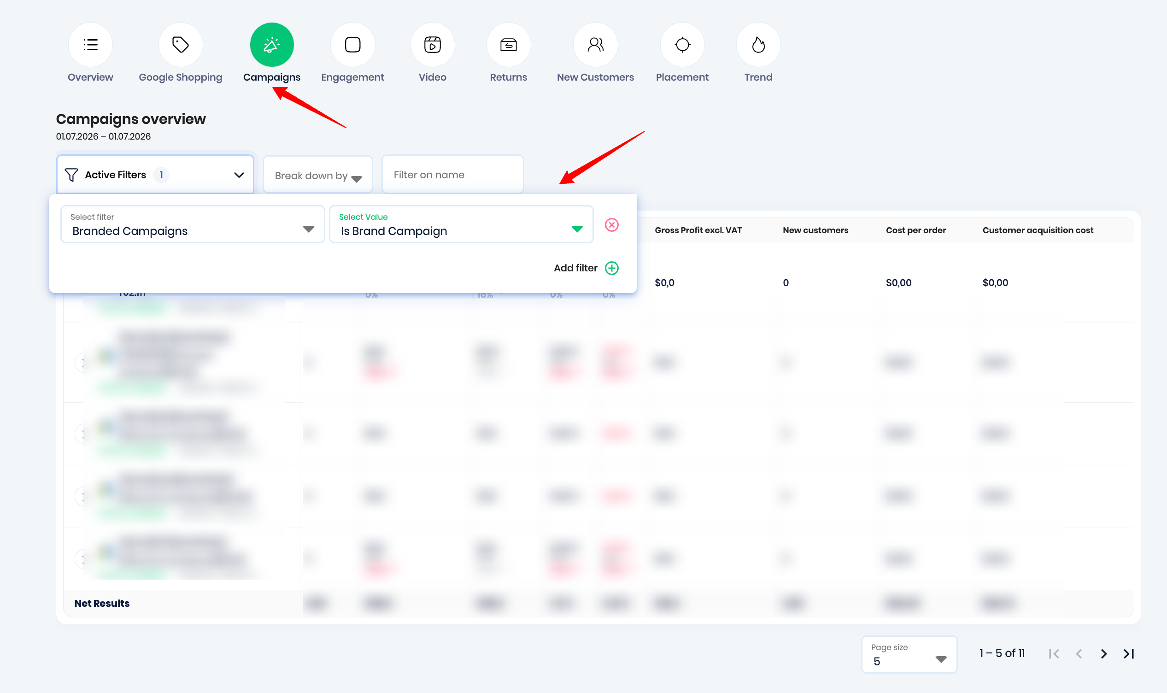Open the Google Shopping tag icon

[181, 45]
